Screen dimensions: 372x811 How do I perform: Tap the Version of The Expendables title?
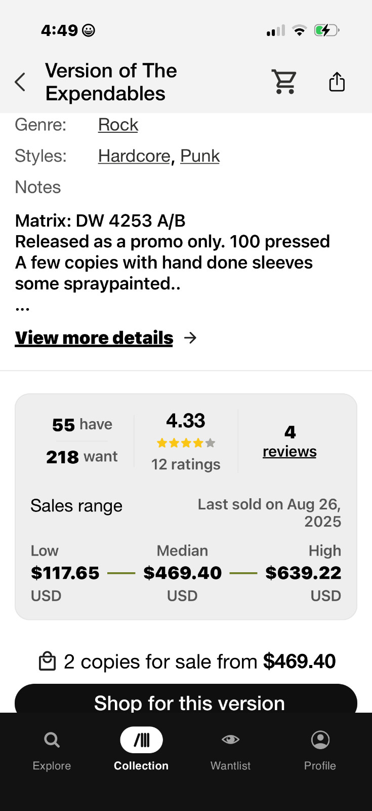111,82
